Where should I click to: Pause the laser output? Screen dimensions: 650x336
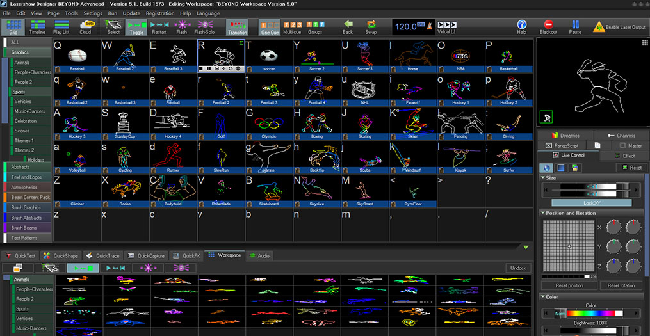[575, 27]
